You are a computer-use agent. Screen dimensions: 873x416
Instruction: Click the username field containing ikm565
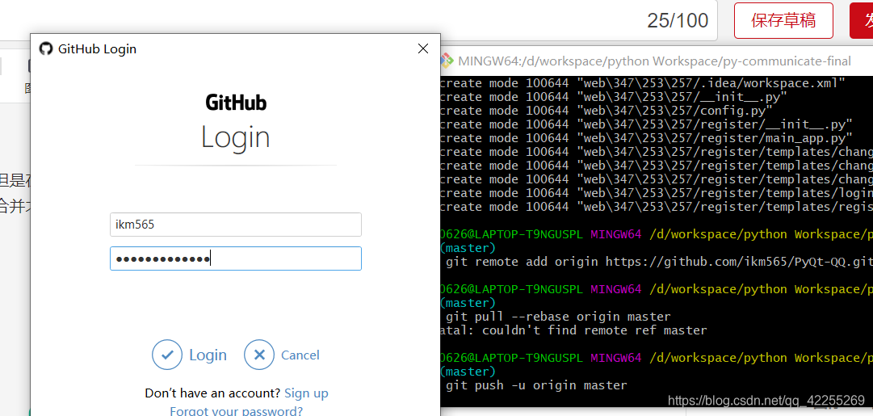tap(236, 225)
